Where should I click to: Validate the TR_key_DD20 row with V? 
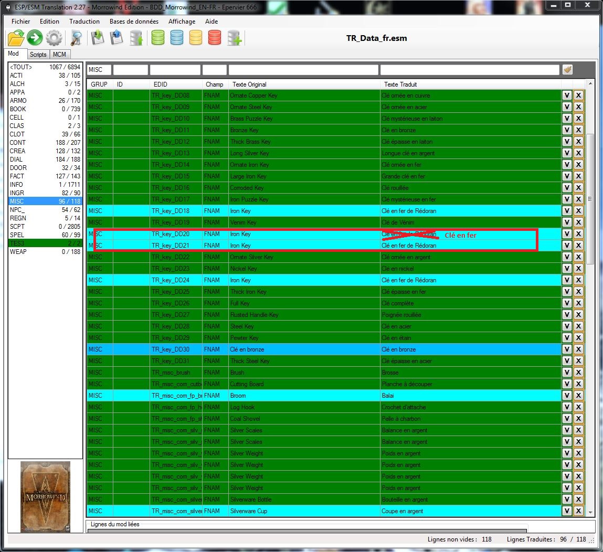(567, 234)
